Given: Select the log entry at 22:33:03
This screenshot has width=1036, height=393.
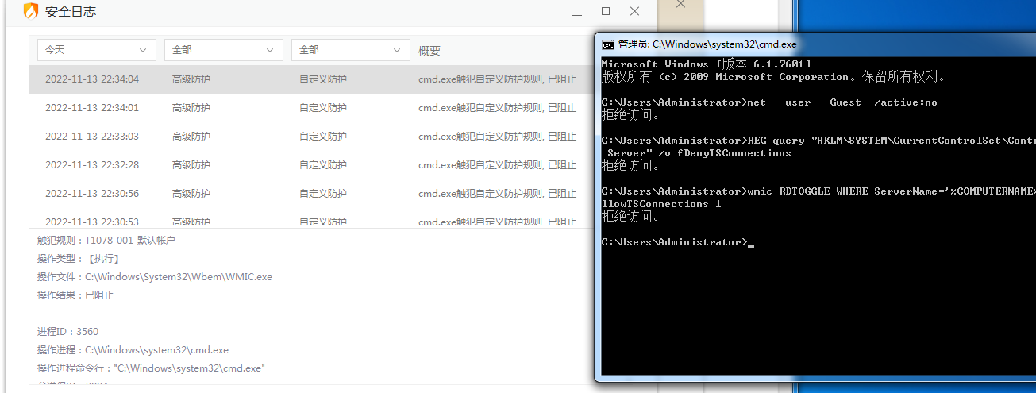Looking at the screenshot, I should pos(310,137).
